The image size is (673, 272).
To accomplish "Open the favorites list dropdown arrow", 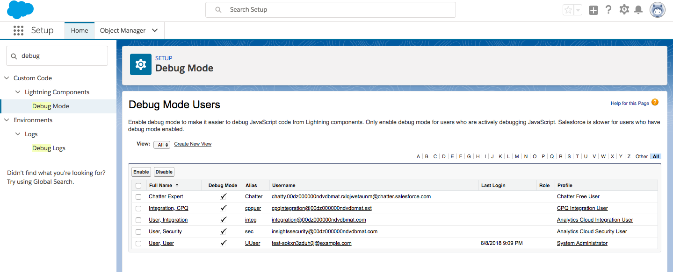I will click(578, 10).
